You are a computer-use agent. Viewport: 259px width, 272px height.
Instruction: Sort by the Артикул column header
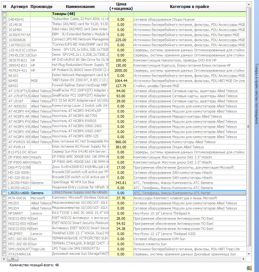point(19,7)
